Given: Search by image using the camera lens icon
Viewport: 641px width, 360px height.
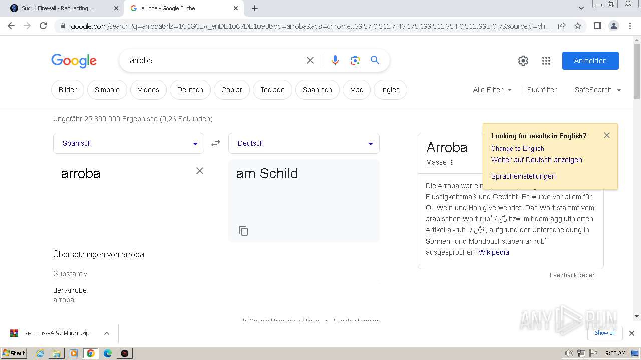Looking at the screenshot, I should pos(355,60).
